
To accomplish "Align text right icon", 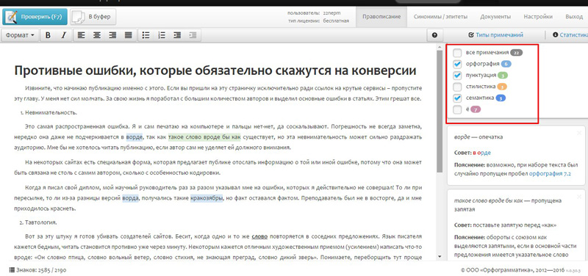I will (x=112, y=35).
